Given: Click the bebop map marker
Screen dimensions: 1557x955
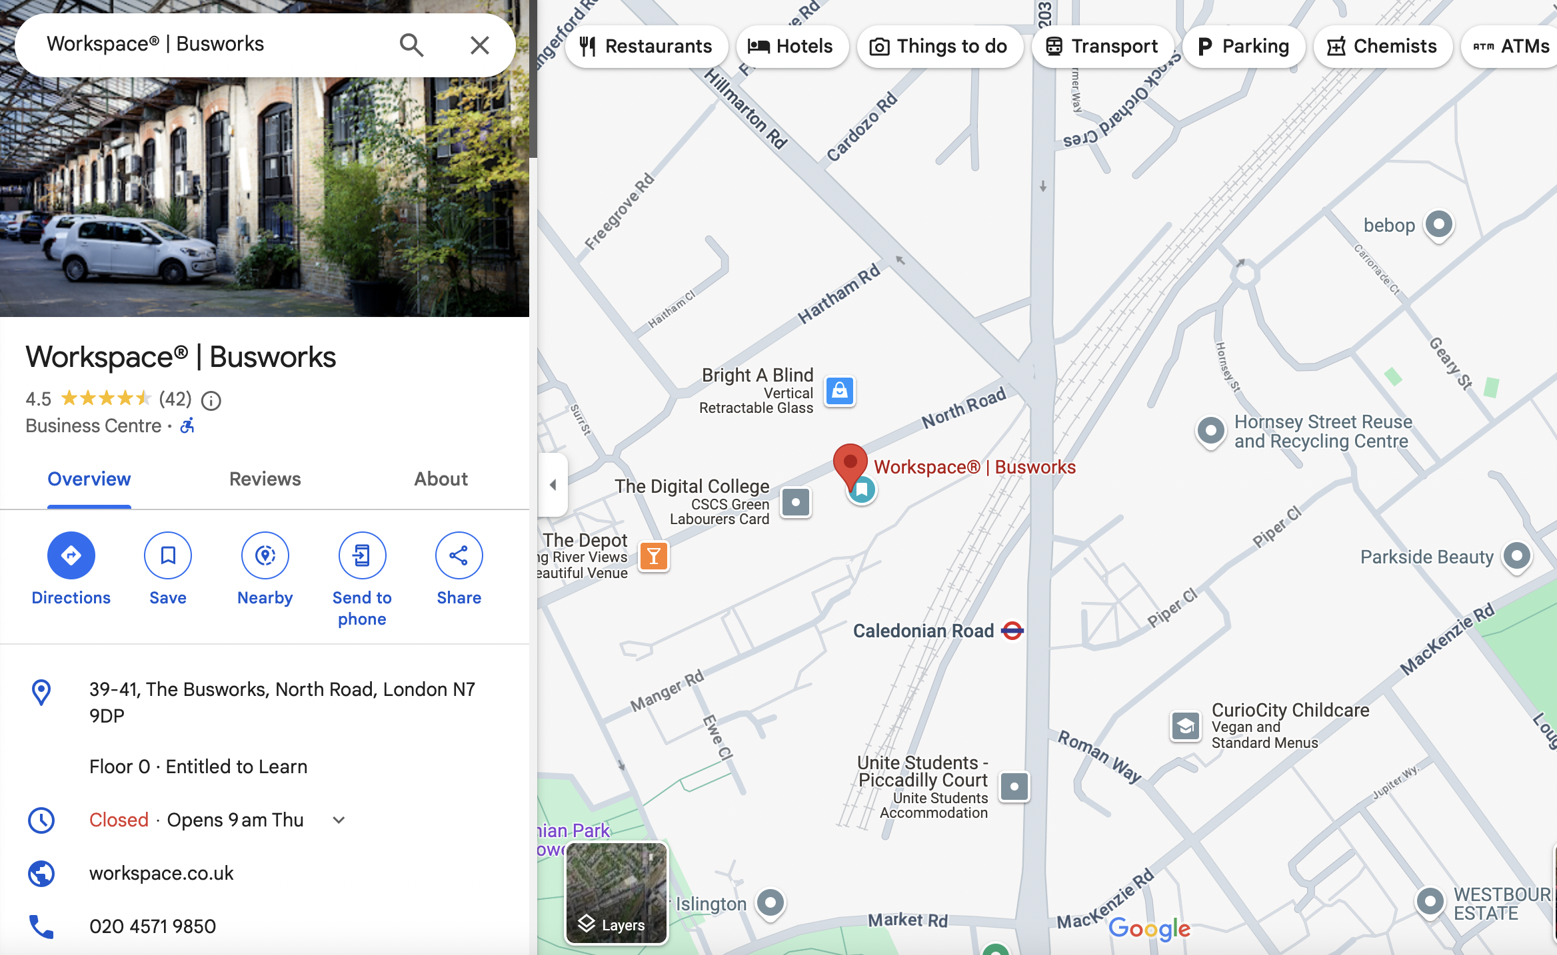Looking at the screenshot, I should [1439, 224].
